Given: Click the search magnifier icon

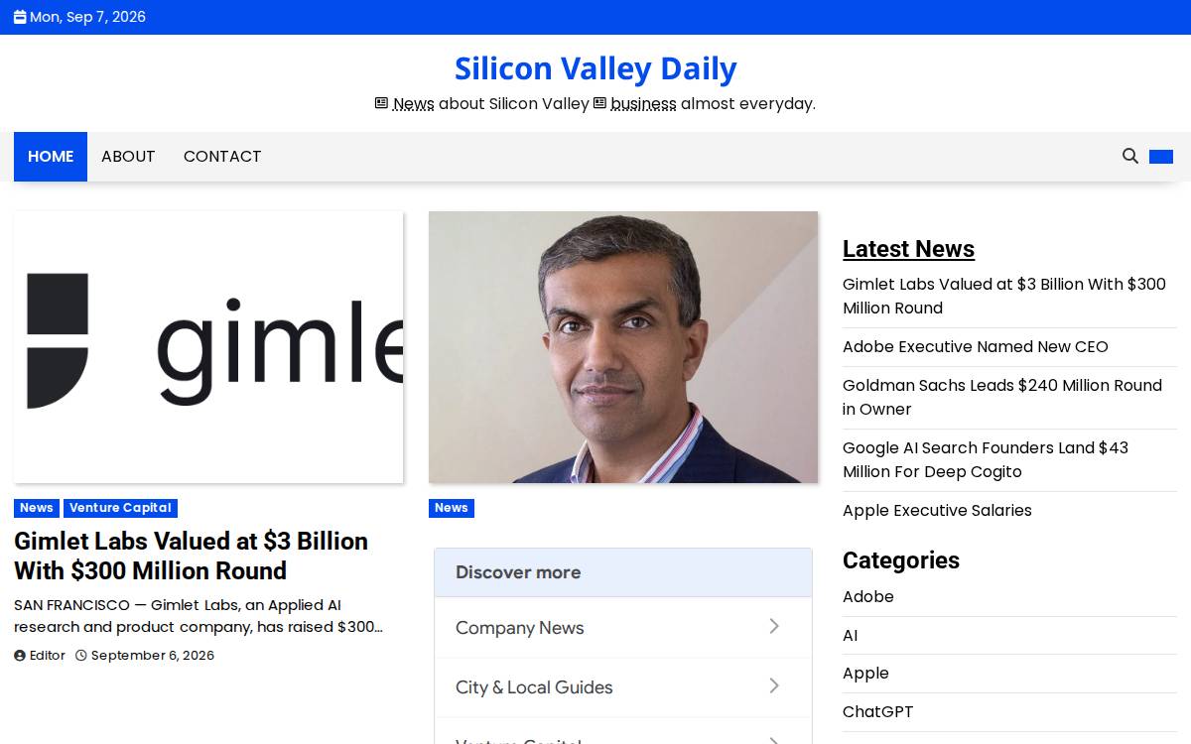Looking at the screenshot, I should [x=1130, y=156].
